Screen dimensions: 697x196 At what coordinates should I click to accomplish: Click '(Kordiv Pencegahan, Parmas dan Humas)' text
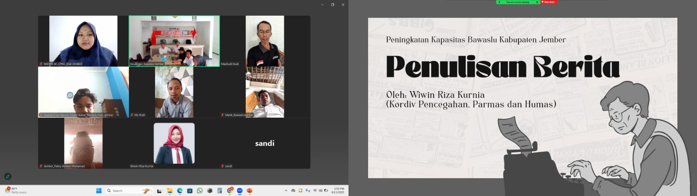tap(471, 104)
